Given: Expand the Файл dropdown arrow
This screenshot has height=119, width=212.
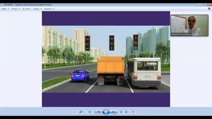Looking at the screenshot, I should click(x=9, y=9).
